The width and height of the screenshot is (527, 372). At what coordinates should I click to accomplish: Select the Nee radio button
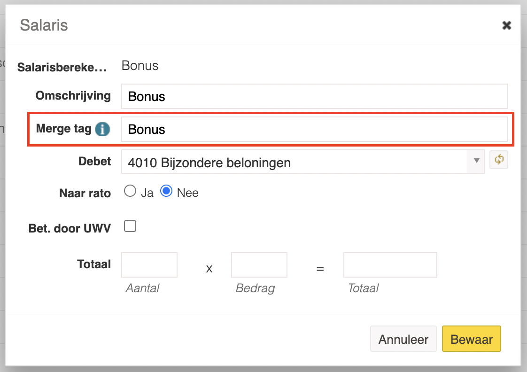coord(166,191)
